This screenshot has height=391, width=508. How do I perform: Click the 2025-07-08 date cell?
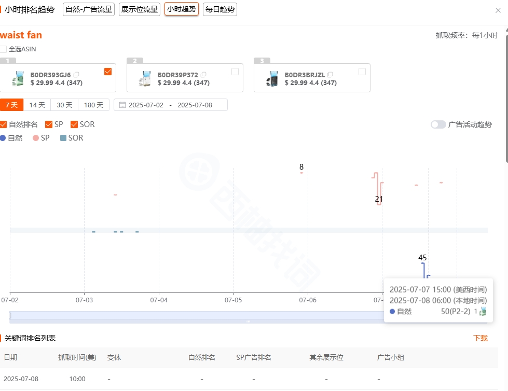tap(21, 379)
